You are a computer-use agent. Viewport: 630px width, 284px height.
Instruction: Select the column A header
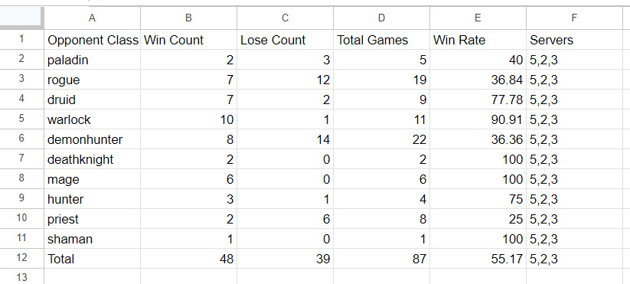(x=92, y=18)
